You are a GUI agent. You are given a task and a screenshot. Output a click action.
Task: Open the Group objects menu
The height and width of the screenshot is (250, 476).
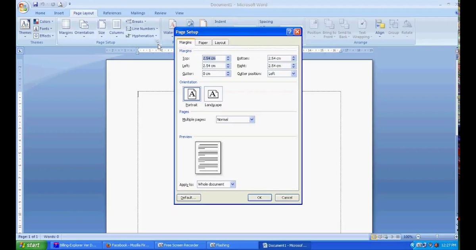[393, 28]
